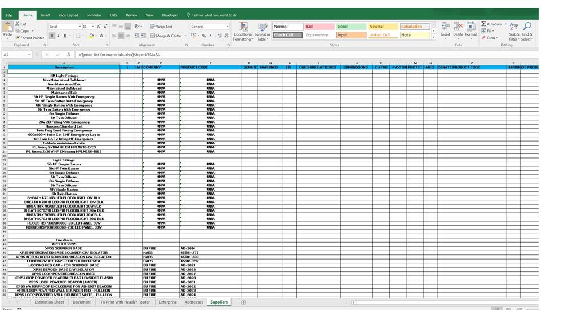Expand the cell styles gallery
Screen dimensions: 577x325
(x=433, y=37)
